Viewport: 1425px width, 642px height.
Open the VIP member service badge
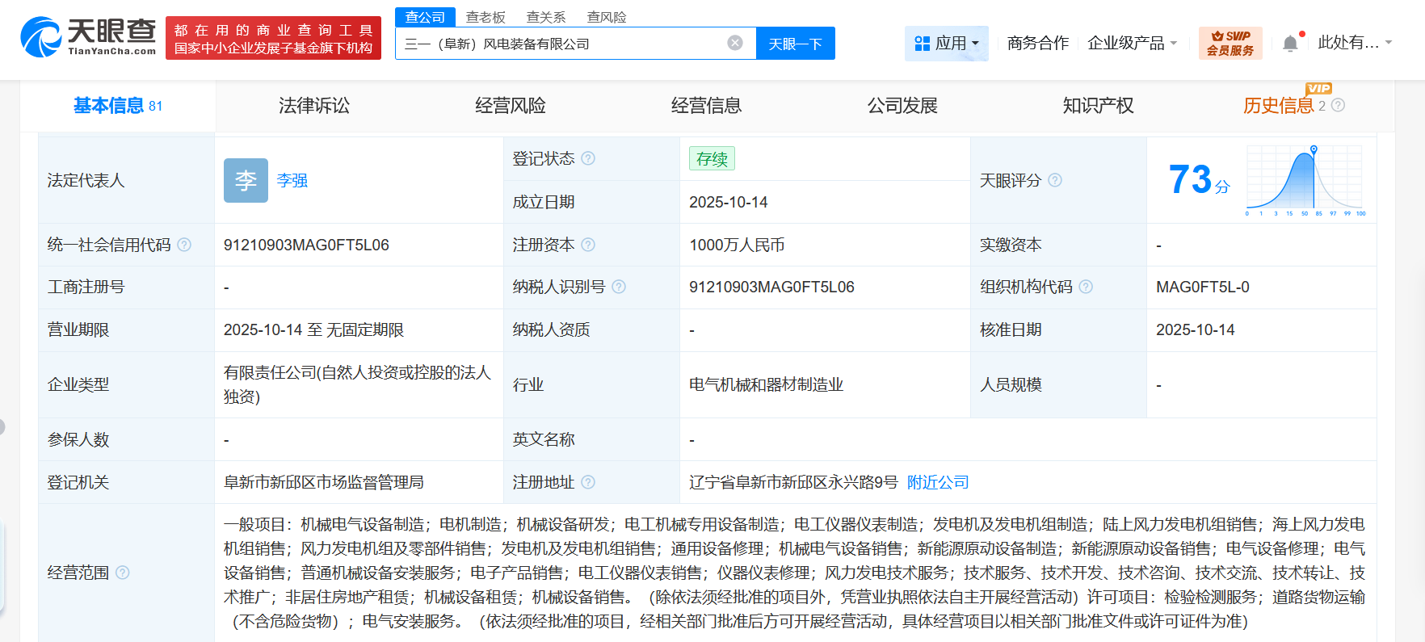click(1230, 43)
